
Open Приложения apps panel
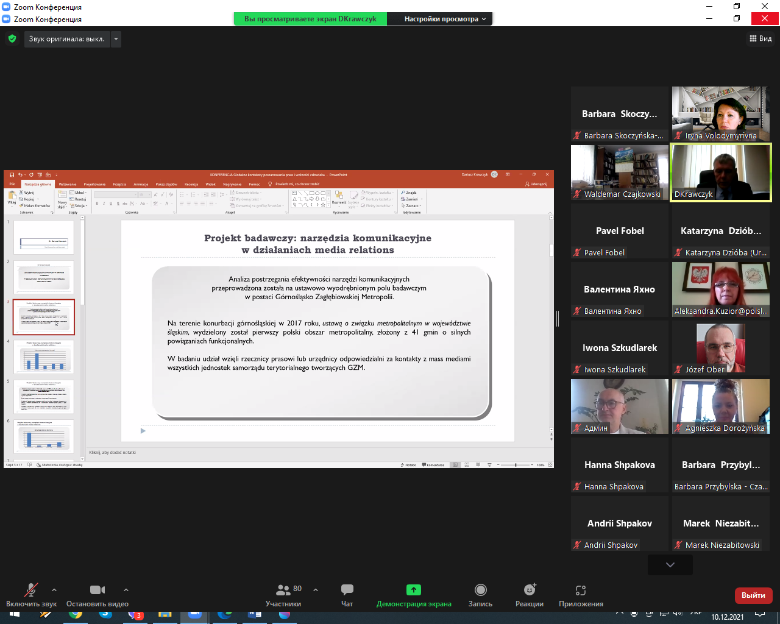coord(581,595)
